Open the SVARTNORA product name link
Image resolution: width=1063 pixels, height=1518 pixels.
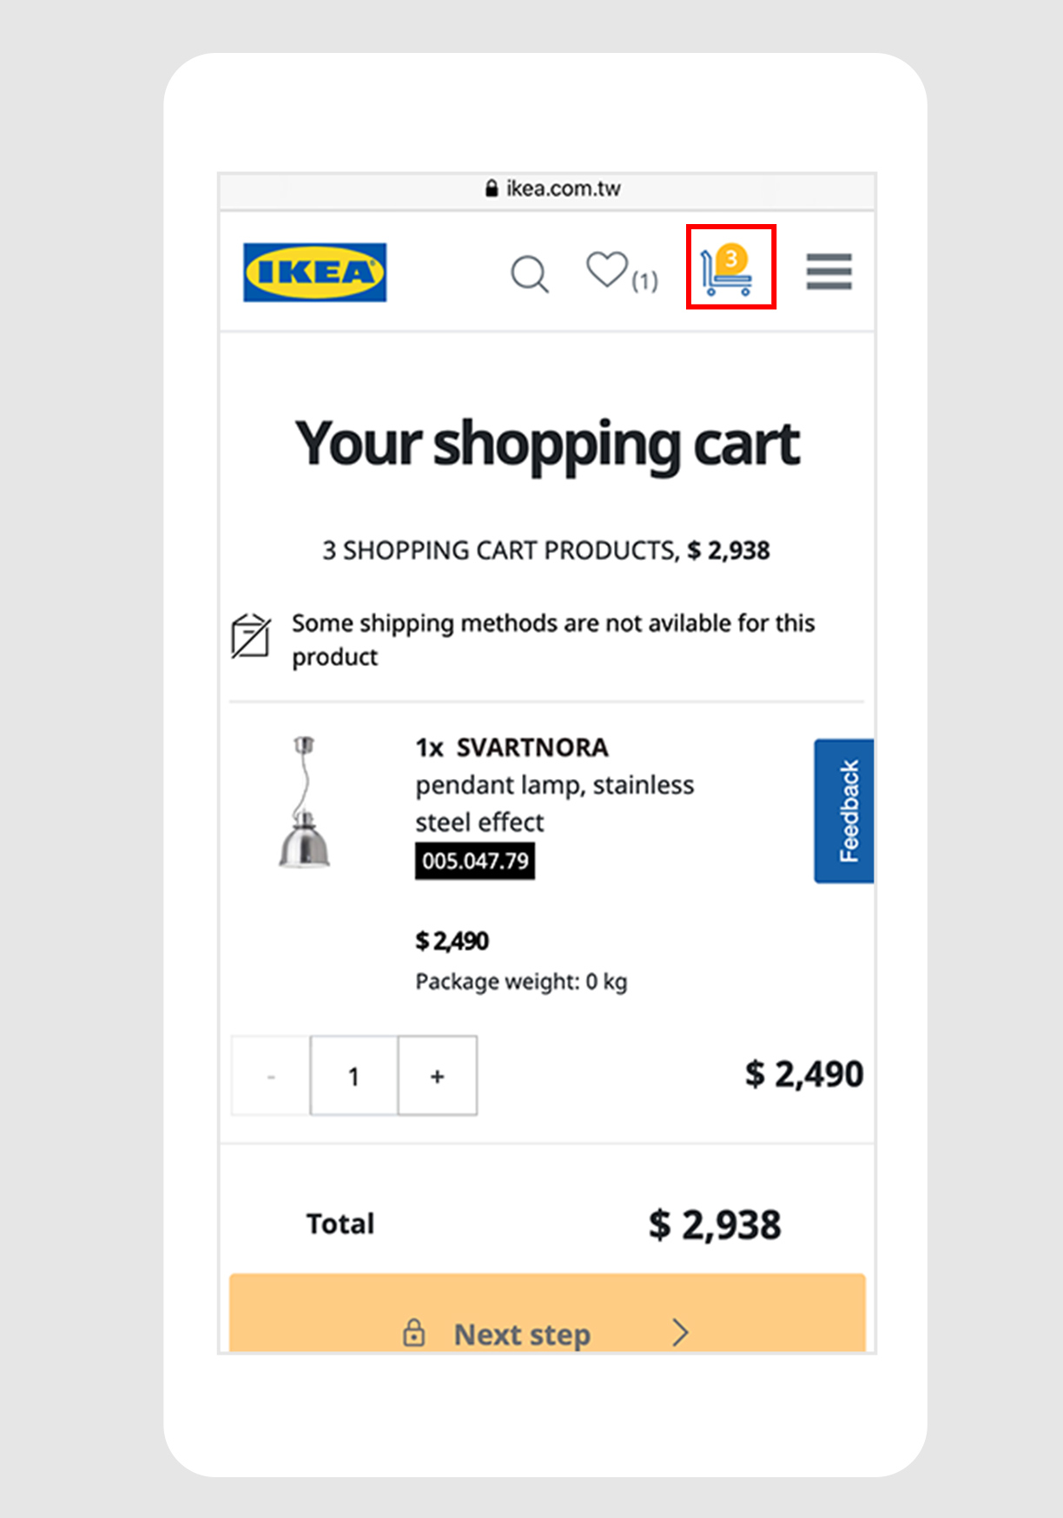tap(532, 748)
